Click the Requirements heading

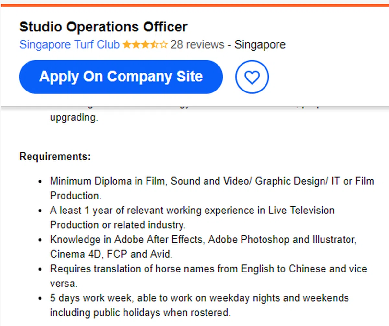[55, 157]
